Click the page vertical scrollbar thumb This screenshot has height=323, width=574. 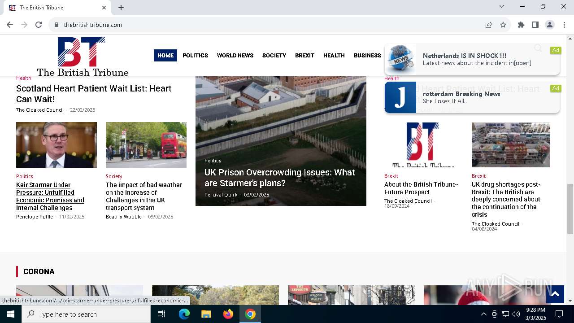click(570, 209)
